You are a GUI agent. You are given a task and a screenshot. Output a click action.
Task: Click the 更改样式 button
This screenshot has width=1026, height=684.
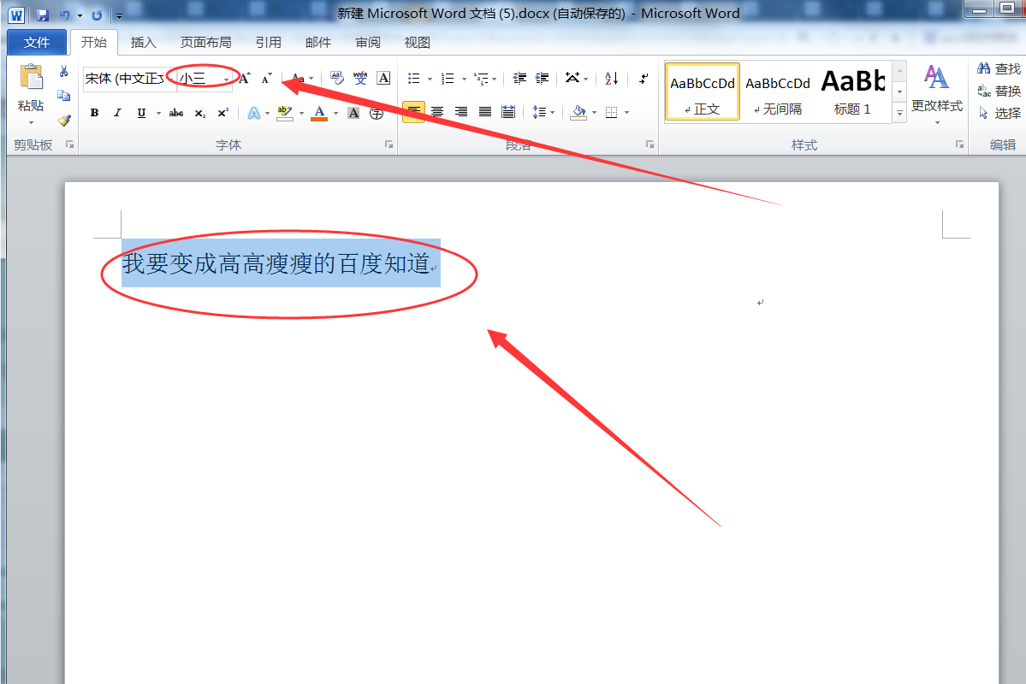937,93
